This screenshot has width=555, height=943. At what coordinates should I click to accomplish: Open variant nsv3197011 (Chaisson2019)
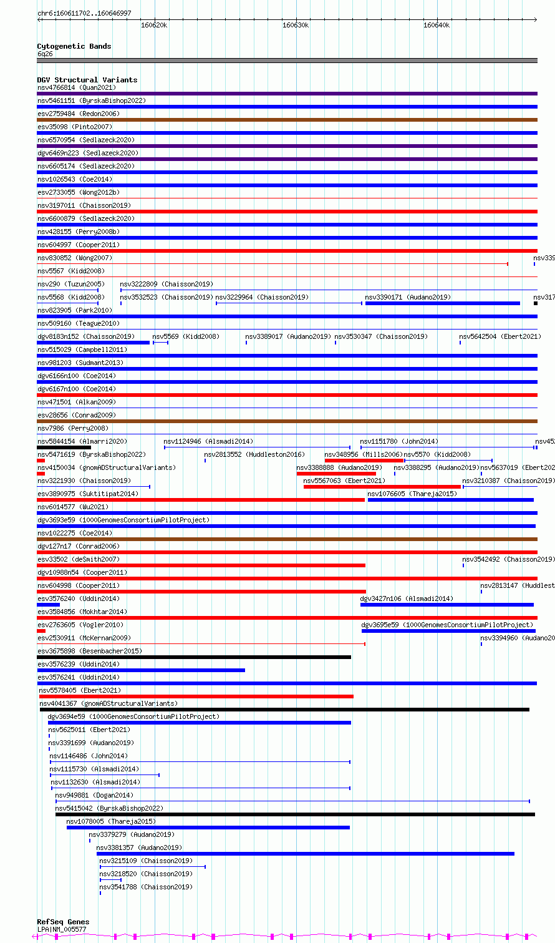84,205
